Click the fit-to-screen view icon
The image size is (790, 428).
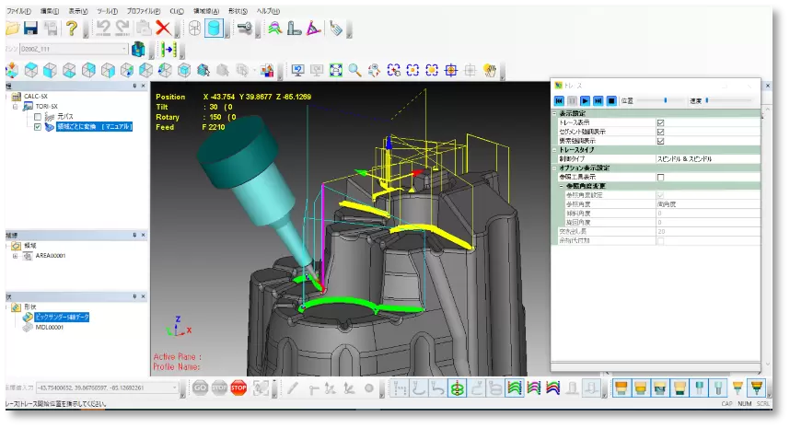click(335, 70)
